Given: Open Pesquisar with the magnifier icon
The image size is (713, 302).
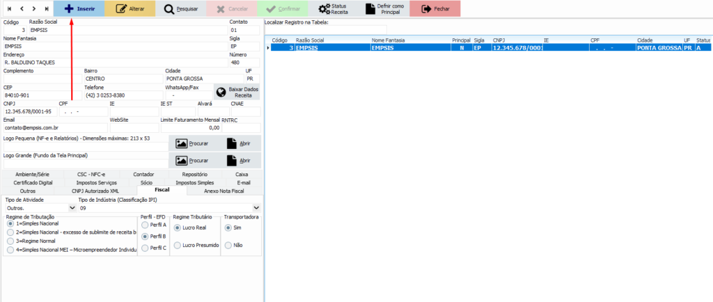Looking at the screenshot, I should [181, 9].
